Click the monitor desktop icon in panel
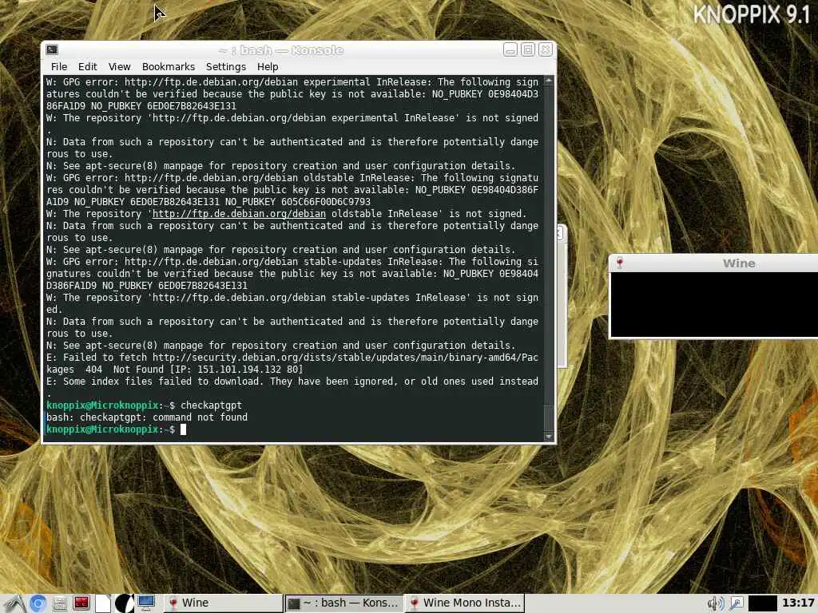Viewport: 818px width, 613px height. [146, 603]
